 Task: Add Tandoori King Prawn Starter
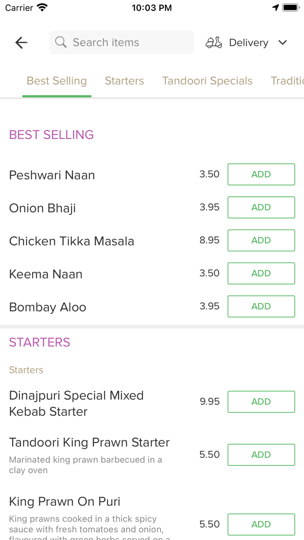pos(261,455)
